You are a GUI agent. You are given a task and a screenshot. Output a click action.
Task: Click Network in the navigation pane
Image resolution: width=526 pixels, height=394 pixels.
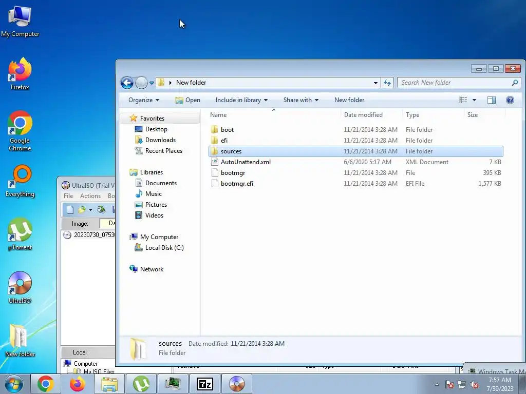pyautogui.click(x=152, y=269)
